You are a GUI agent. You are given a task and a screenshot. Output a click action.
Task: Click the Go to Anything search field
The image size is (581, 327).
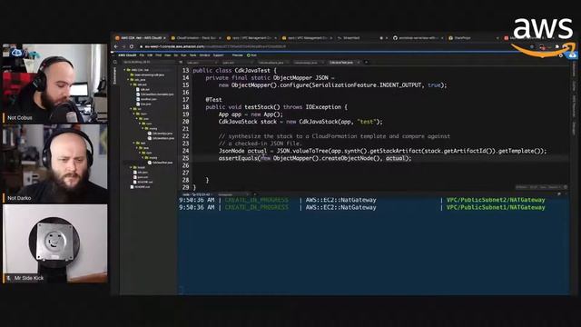point(150,62)
